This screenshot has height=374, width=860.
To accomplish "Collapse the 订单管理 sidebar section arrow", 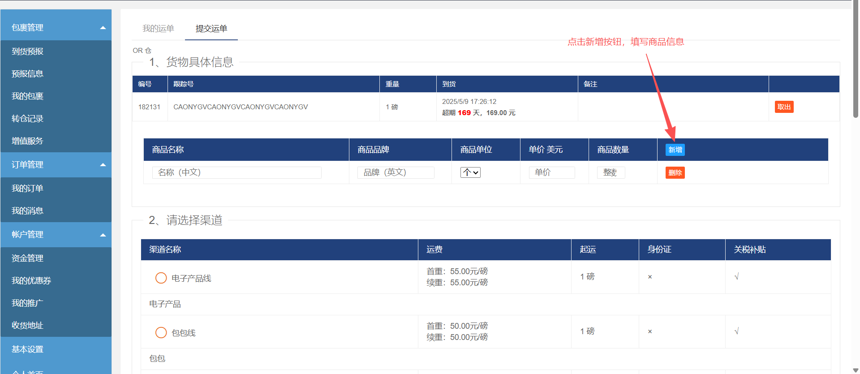I will click(103, 165).
